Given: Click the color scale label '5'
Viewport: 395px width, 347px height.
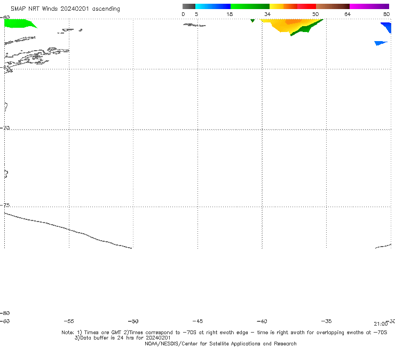Looking at the screenshot, I should coord(196,14).
